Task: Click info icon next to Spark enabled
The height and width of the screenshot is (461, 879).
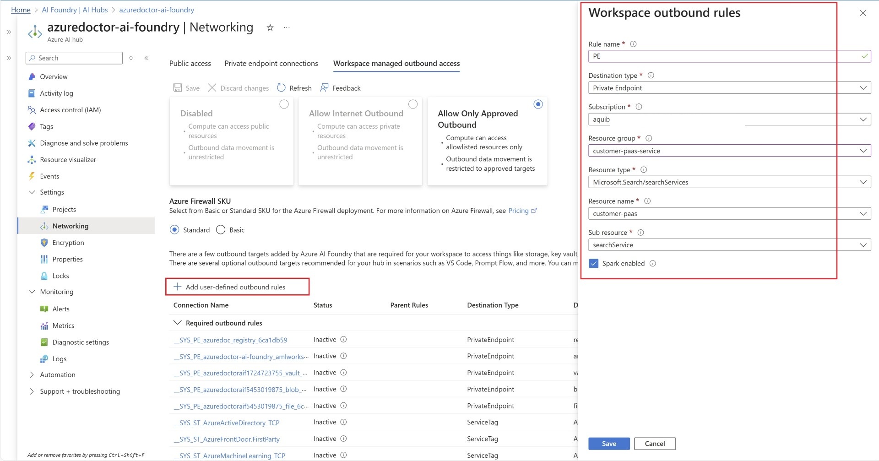Action: click(652, 263)
